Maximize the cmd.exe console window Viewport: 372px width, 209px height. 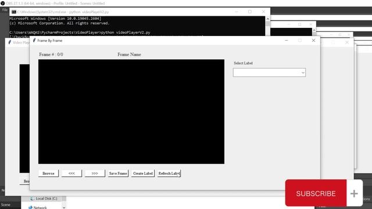250,12
